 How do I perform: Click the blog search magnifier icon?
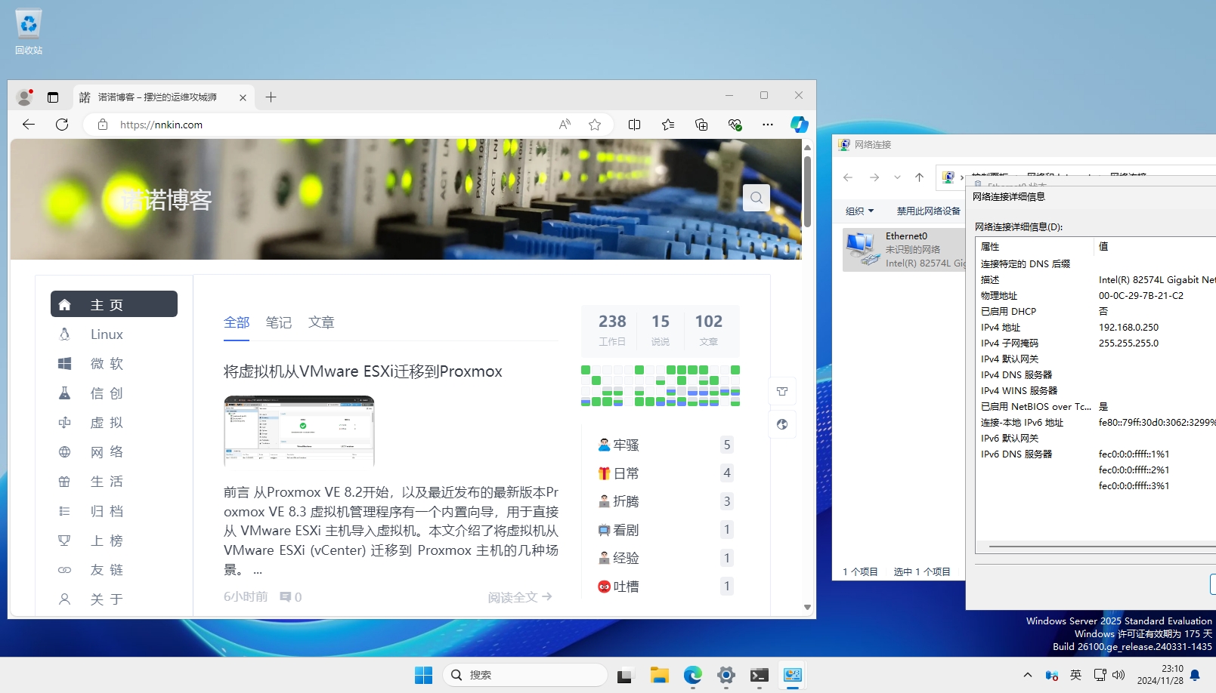point(756,198)
